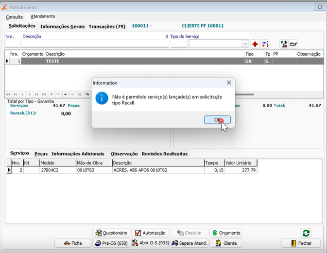Click the Separa Atend. button
The width and height of the screenshot is (327, 253).
pyautogui.click(x=189, y=243)
